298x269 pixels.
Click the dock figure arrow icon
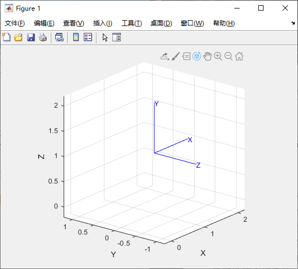[293, 23]
